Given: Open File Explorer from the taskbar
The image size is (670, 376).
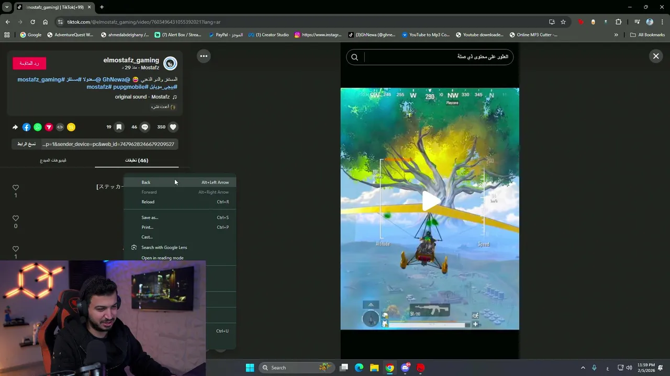Looking at the screenshot, I should 374,368.
